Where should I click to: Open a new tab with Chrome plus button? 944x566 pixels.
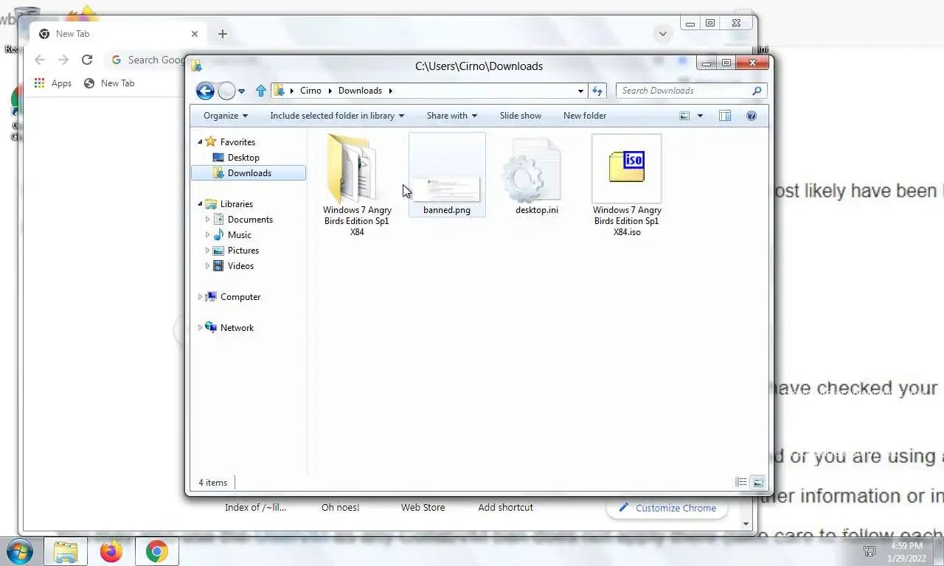(223, 34)
